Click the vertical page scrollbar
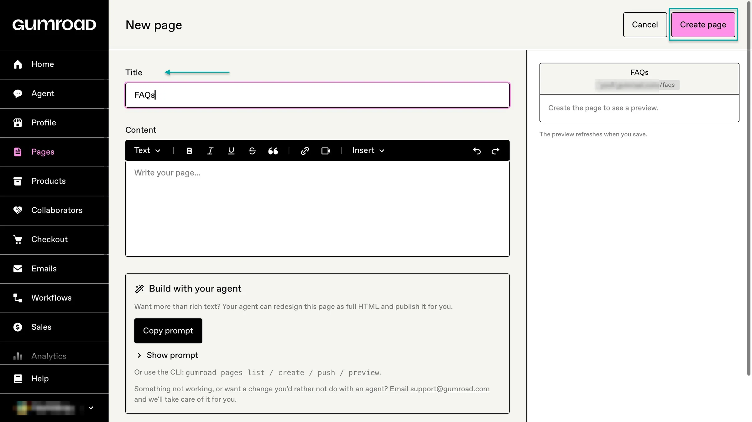This screenshot has width=752, height=422. [x=749, y=188]
